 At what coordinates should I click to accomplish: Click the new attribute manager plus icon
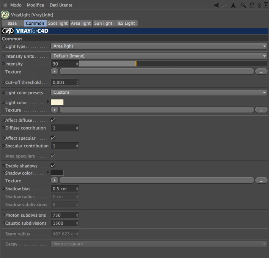[x=266, y=5]
